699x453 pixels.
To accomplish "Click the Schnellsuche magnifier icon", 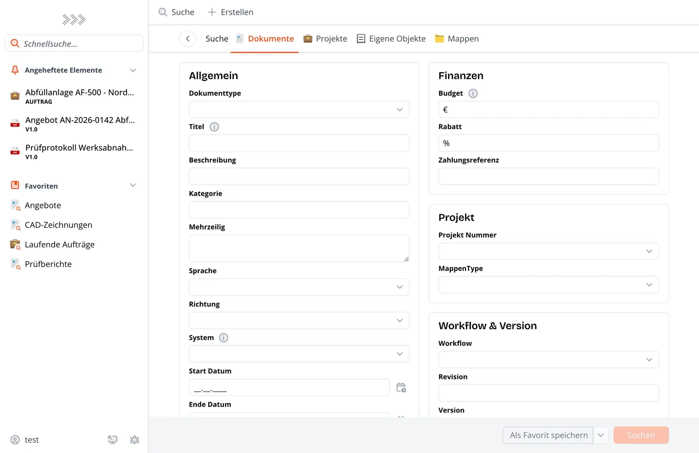I will point(15,44).
